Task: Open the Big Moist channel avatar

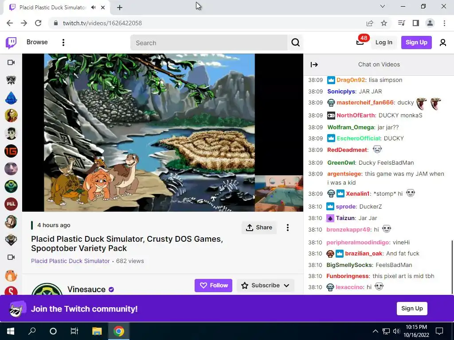Action: pyautogui.click(x=11, y=98)
